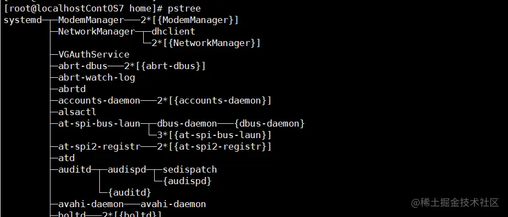The image size is (508, 217).
Task: Click the first avahi-daemon entry
Action: 91,204
